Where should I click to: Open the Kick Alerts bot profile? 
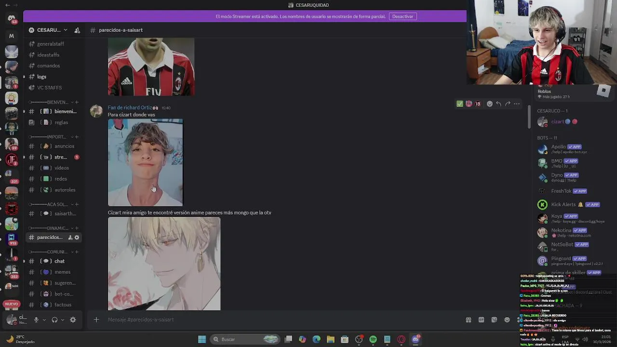pyautogui.click(x=574, y=205)
